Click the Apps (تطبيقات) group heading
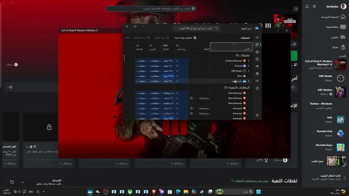 click(x=243, y=55)
